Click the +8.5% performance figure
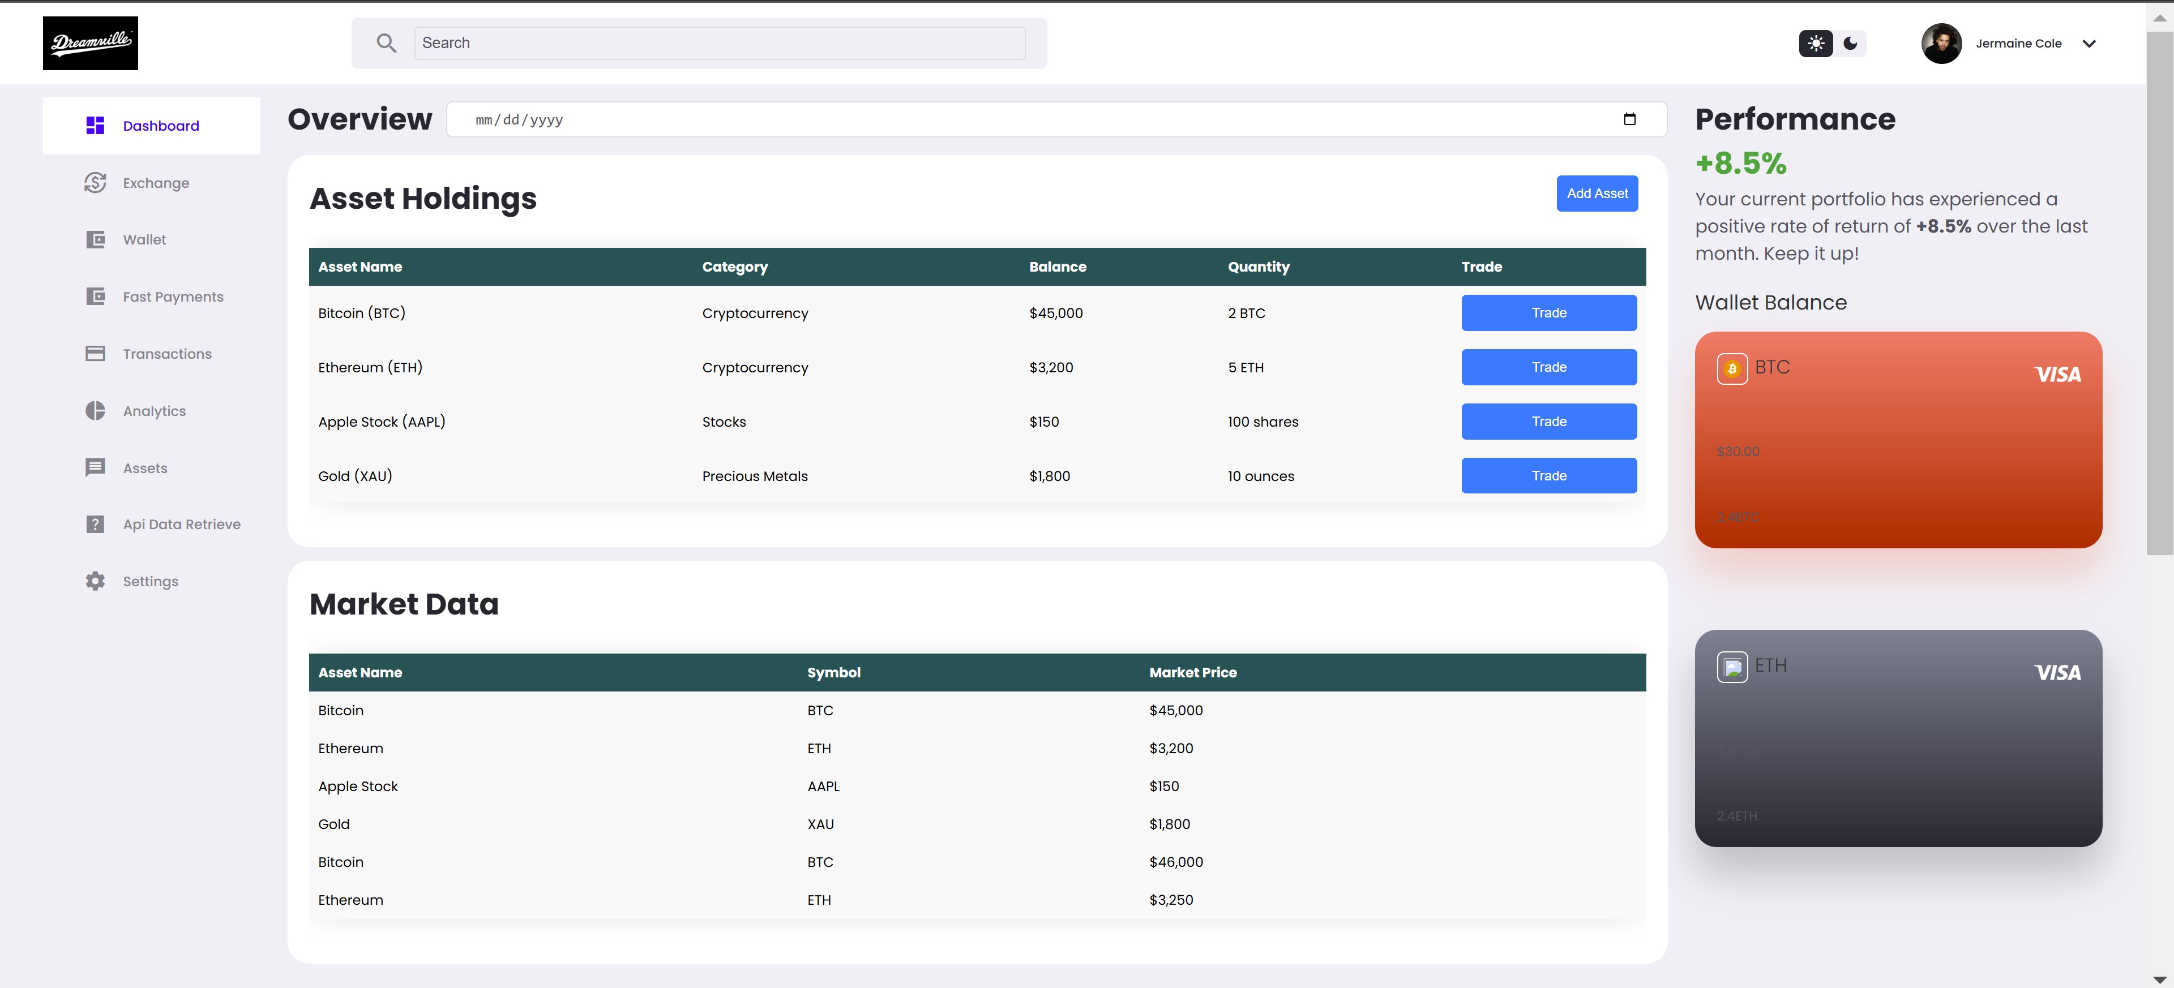The image size is (2174, 988). point(1740,163)
